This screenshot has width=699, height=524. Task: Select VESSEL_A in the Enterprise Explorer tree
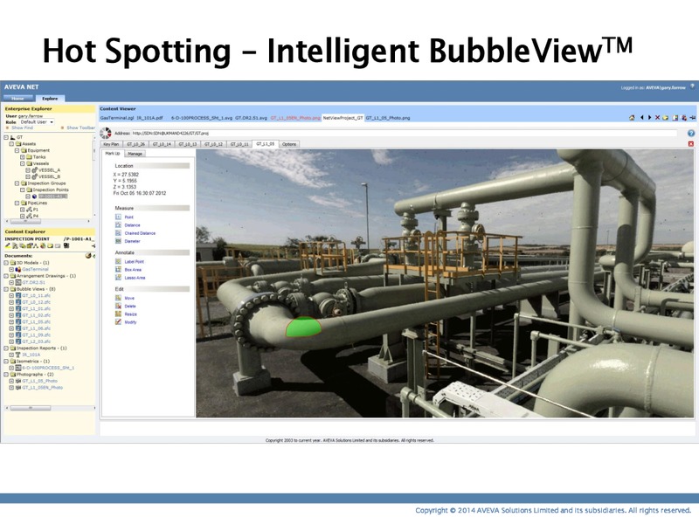point(49,170)
